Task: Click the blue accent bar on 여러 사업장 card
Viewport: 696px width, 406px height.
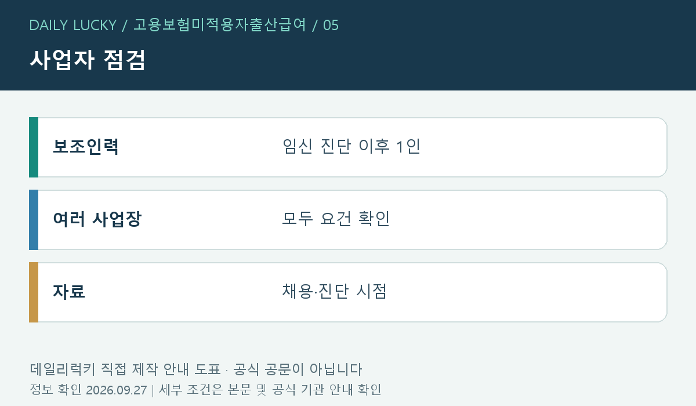Action: [x=34, y=220]
